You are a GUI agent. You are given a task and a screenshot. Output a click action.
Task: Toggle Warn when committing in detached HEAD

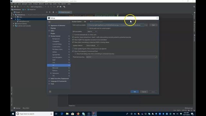pos(73,42)
